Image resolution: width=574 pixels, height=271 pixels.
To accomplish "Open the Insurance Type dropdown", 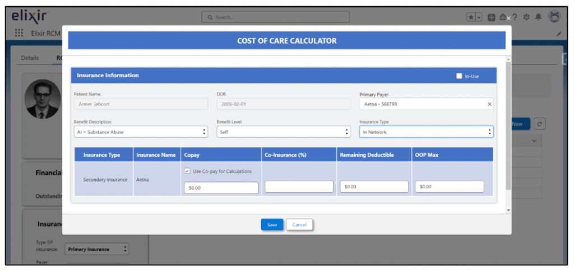I will pyautogui.click(x=426, y=132).
